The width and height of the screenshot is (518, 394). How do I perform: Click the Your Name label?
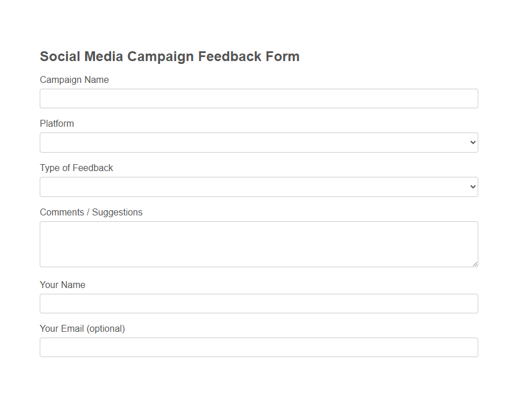(x=62, y=285)
